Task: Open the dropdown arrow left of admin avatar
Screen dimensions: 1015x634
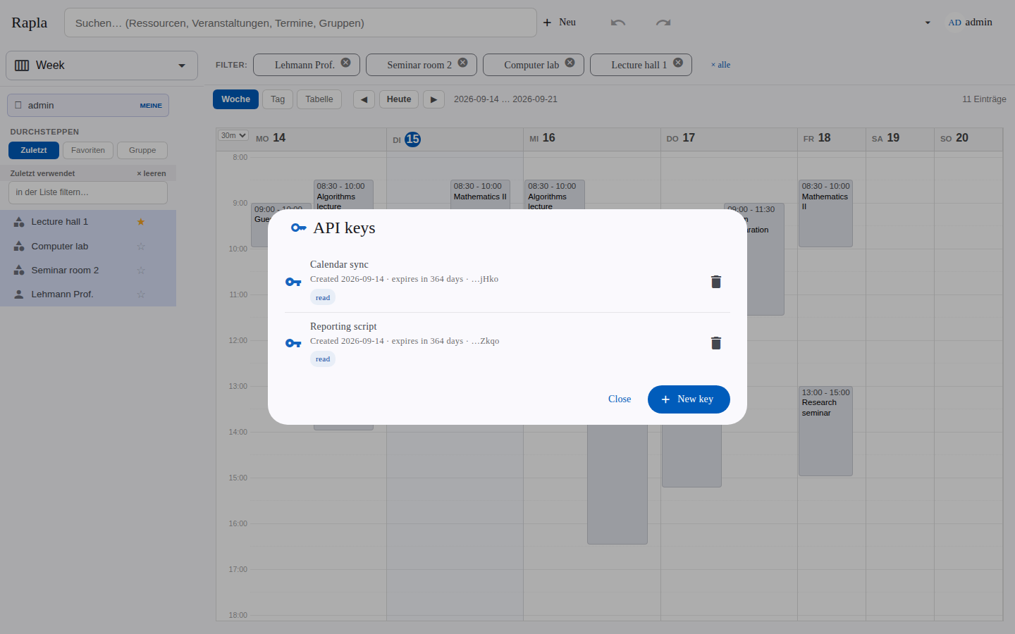Action: click(928, 23)
